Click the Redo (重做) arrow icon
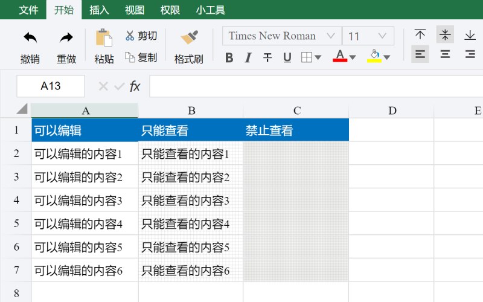Viewport: 483px width, 302px height. [x=66, y=37]
